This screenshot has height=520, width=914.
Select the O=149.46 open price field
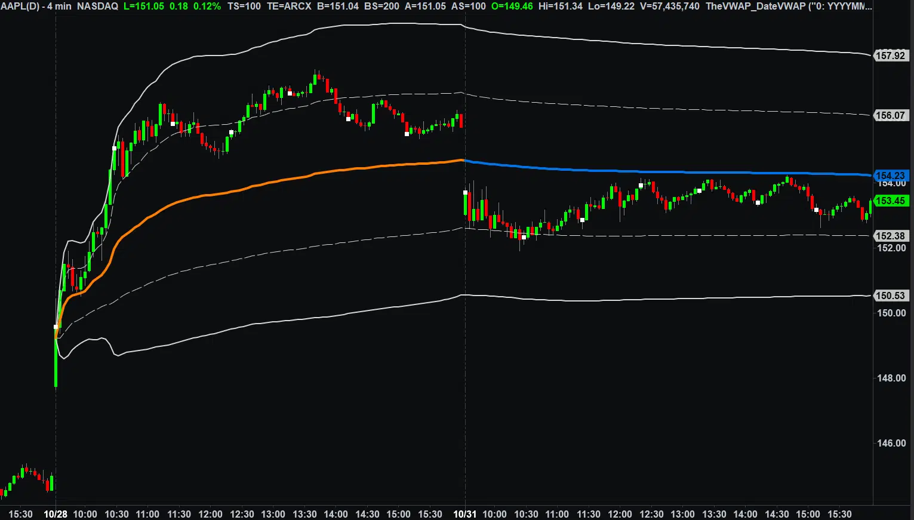point(512,6)
